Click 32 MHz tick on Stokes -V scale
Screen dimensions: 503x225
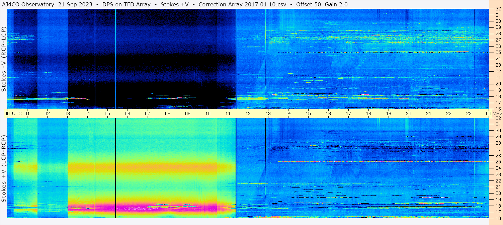pyautogui.click(x=498, y=9)
